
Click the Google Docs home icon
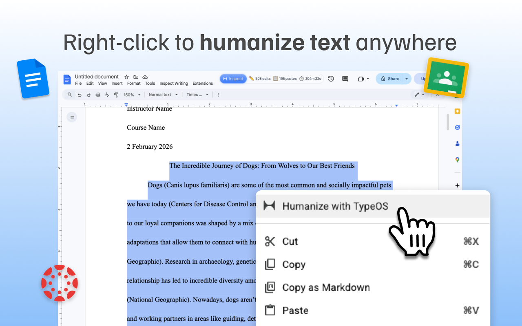[x=66, y=79]
